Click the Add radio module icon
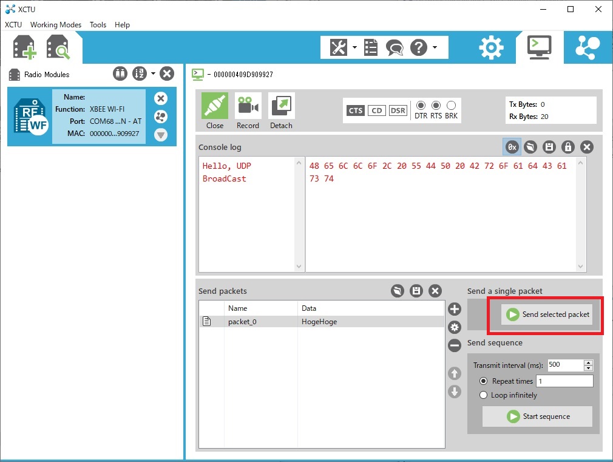The image size is (613, 462). pos(24,48)
